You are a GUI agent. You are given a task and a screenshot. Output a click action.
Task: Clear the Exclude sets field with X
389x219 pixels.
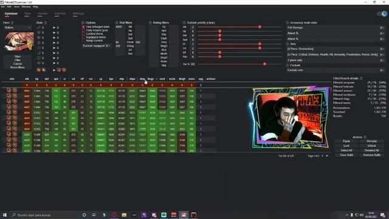coord(381,71)
